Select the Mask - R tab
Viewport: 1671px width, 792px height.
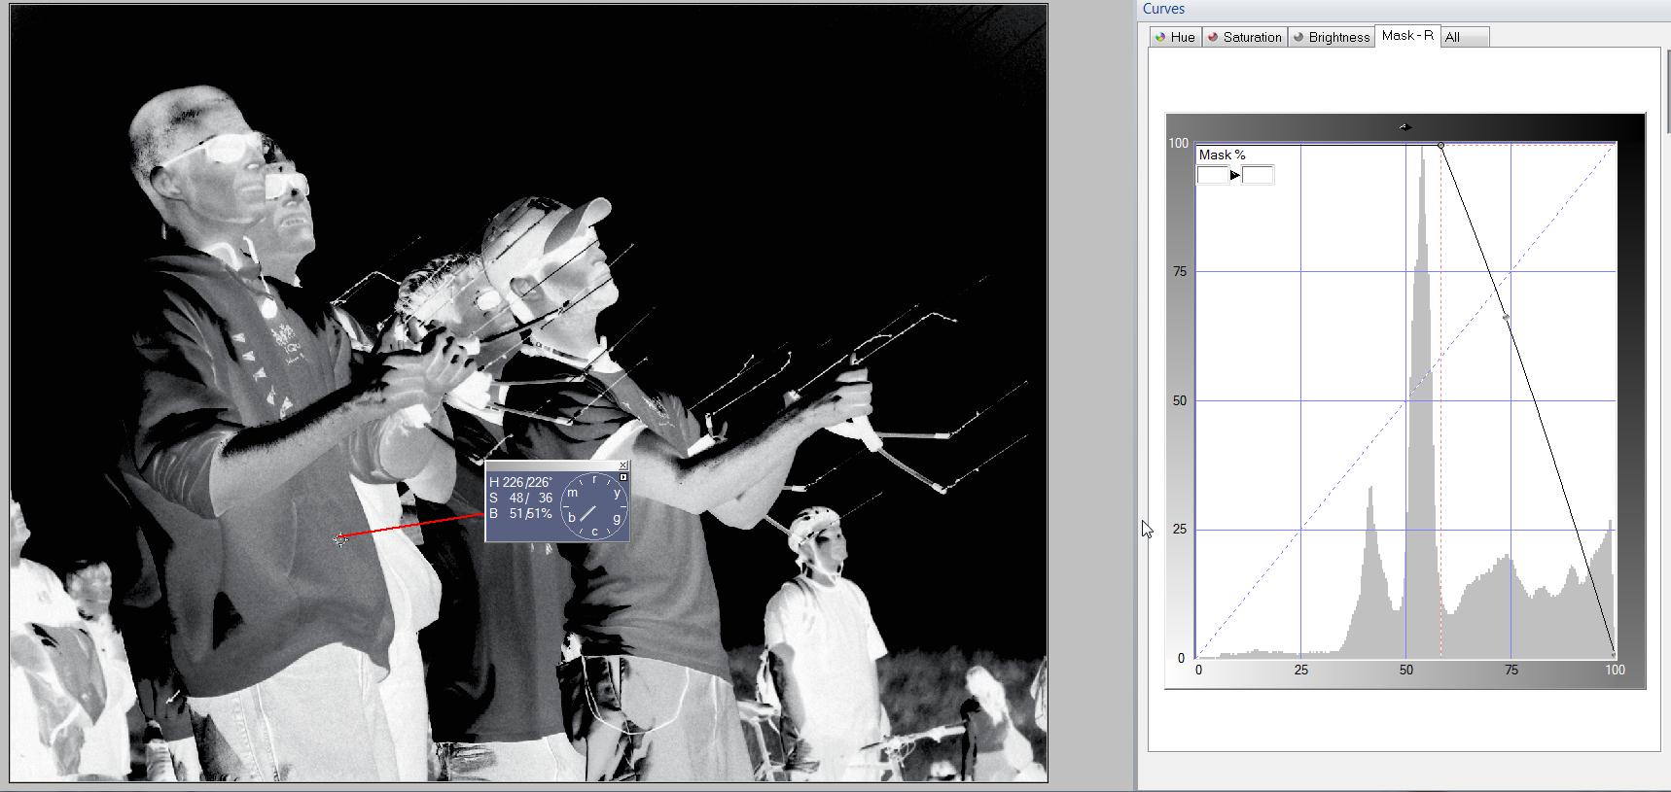(x=1406, y=35)
